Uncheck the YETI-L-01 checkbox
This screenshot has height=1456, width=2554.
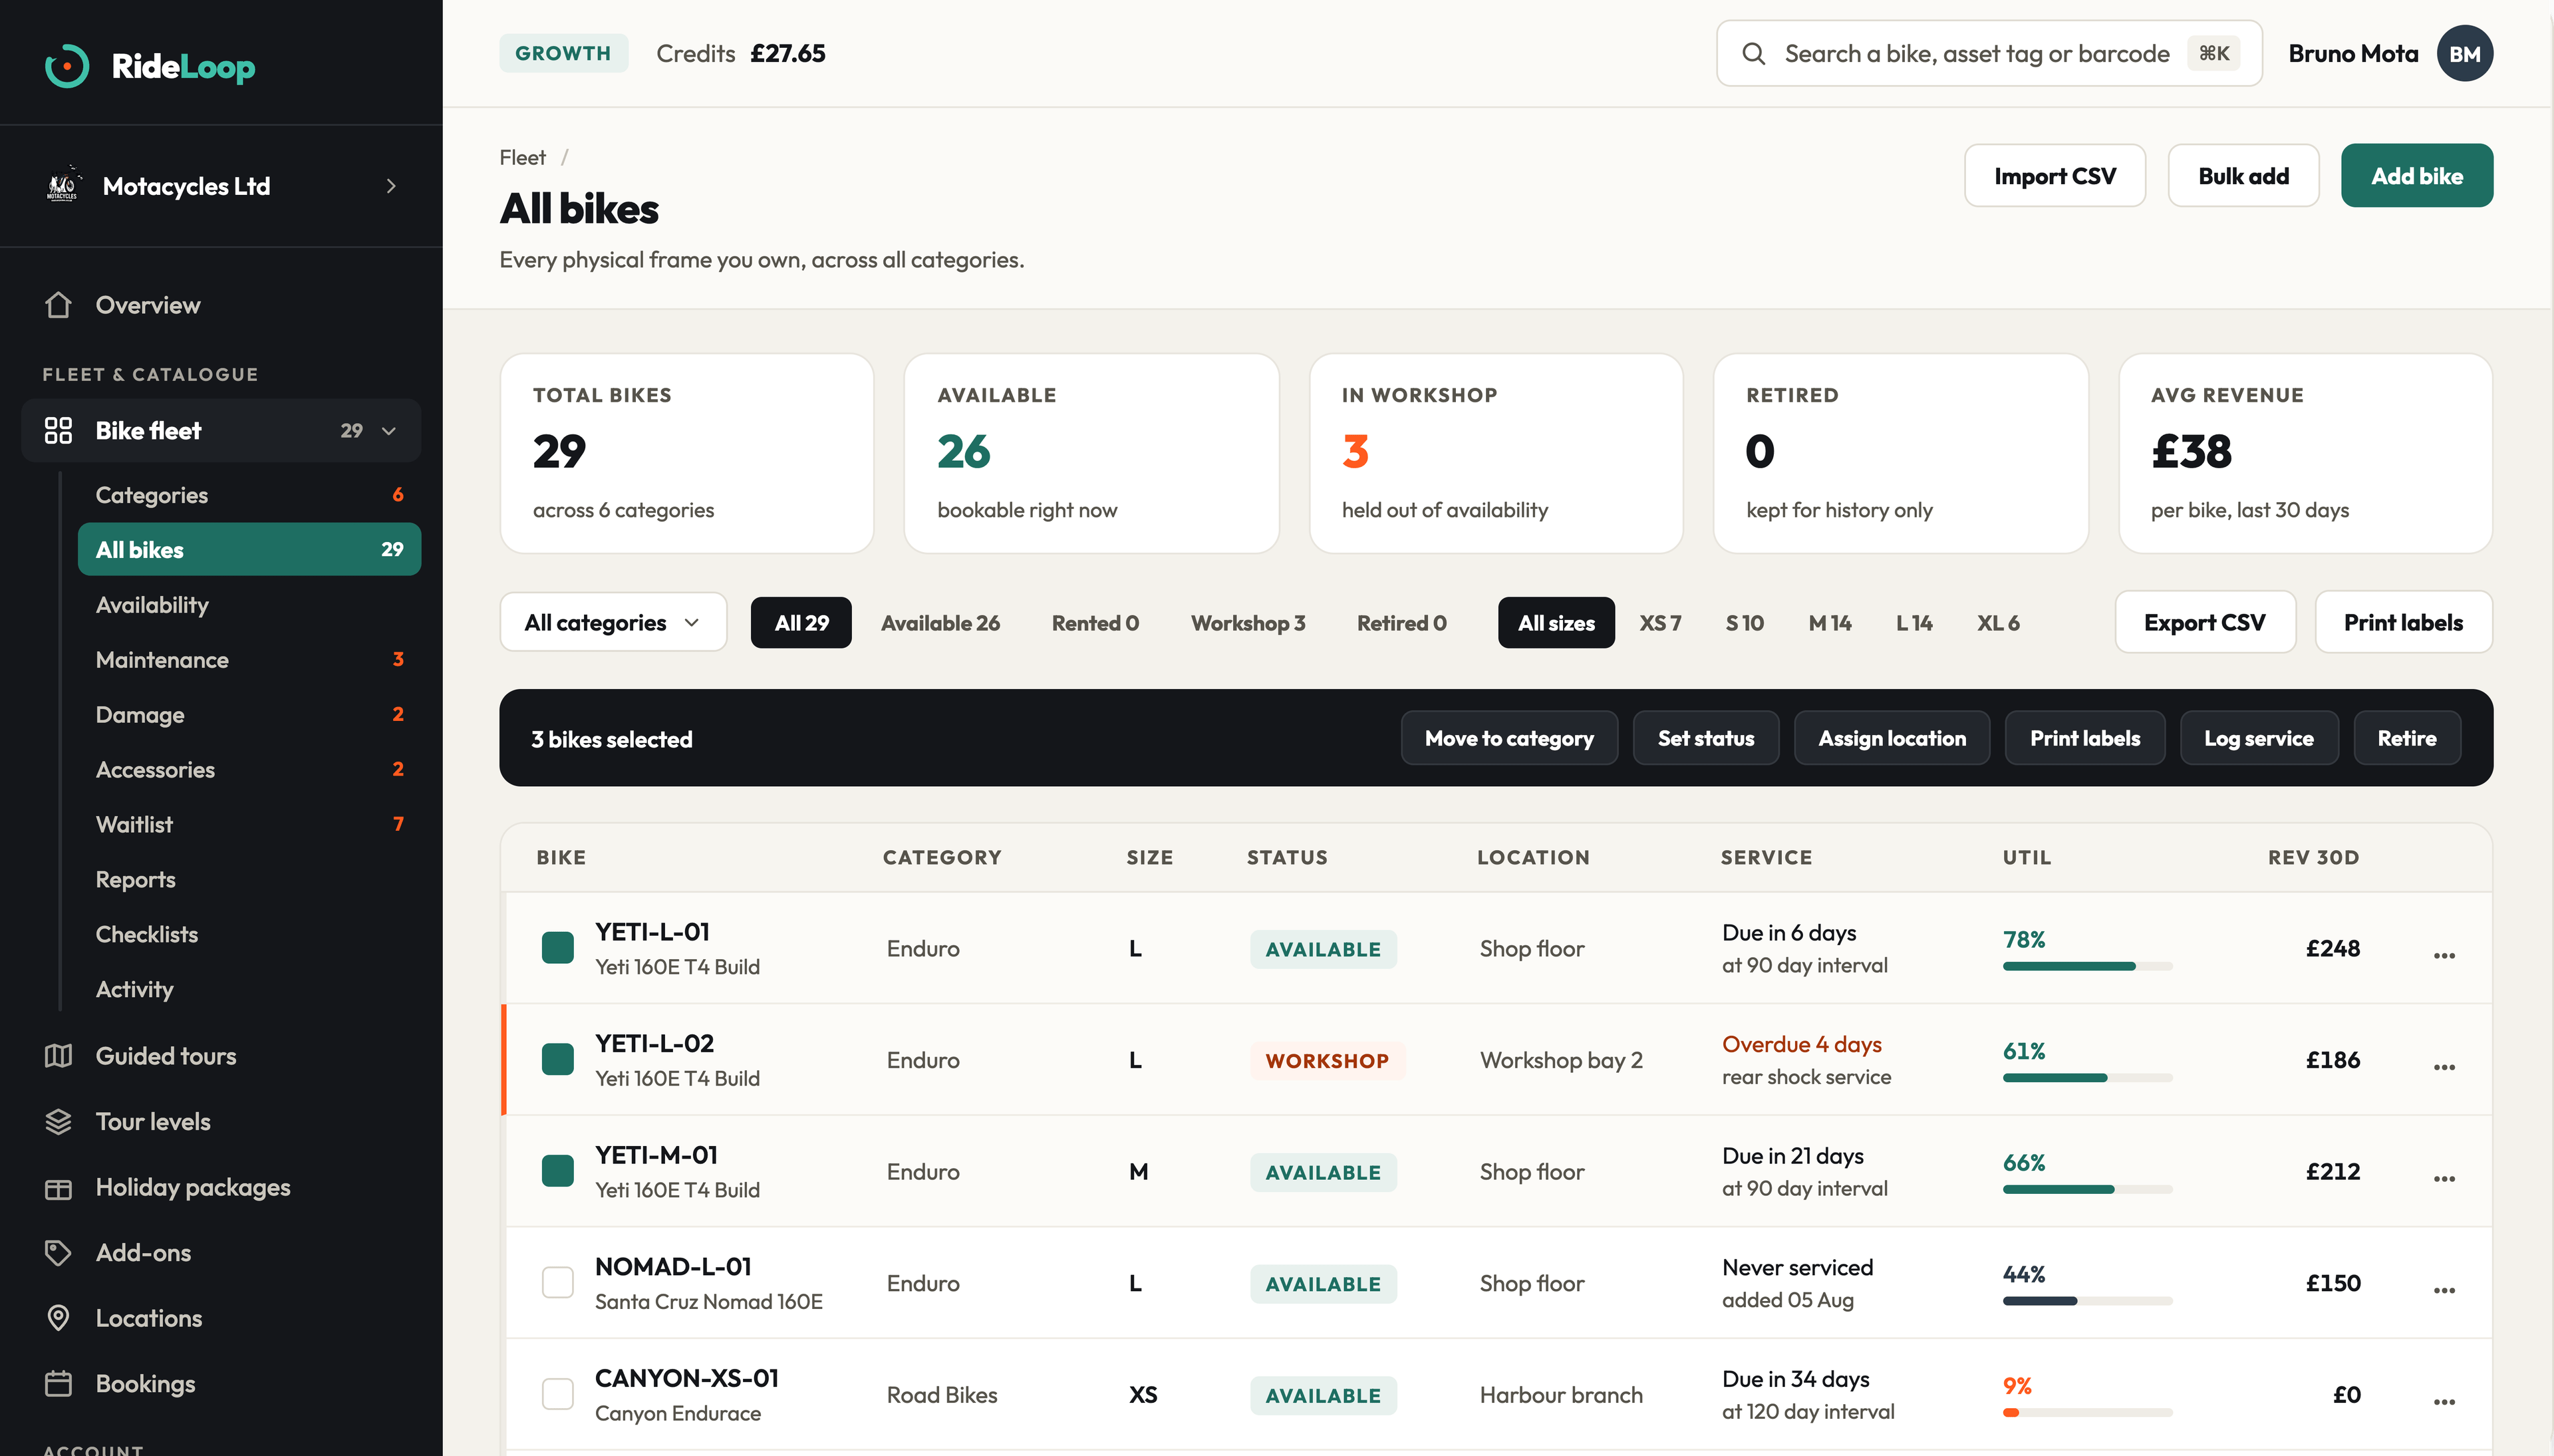(557, 947)
